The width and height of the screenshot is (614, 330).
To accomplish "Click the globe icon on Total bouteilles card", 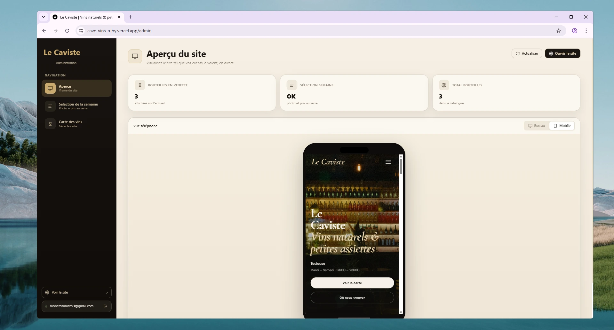I will [444, 85].
